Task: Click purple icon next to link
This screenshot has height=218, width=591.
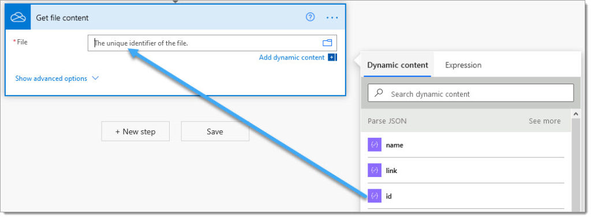Action: coord(375,171)
